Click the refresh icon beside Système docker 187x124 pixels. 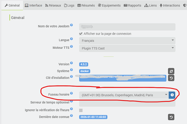pyautogui.click(x=171, y=71)
